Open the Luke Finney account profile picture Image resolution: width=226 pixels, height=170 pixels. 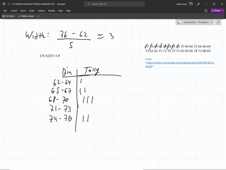pyautogui.click(x=191, y=4)
